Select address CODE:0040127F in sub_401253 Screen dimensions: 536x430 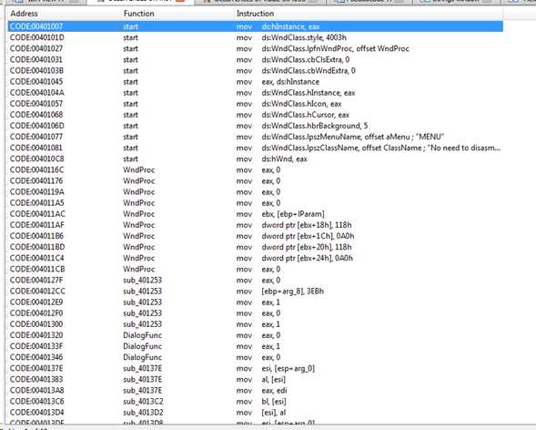point(36,281)
